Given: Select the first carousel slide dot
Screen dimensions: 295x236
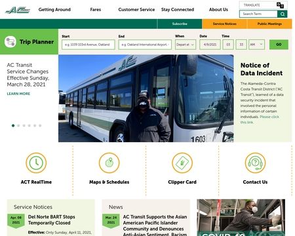Looking at the screenshot, I should 13,126.
